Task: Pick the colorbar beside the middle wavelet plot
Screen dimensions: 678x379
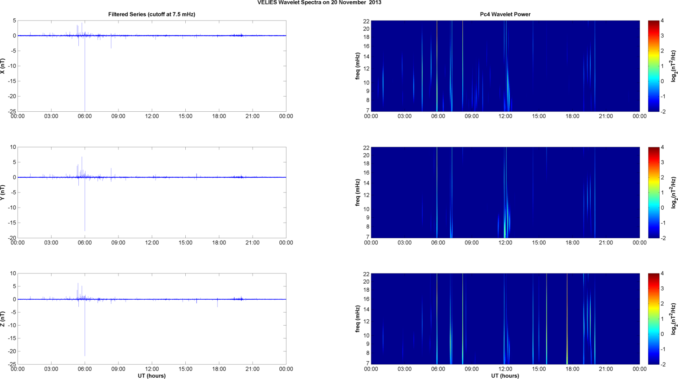Action: (x=653, y=192)
